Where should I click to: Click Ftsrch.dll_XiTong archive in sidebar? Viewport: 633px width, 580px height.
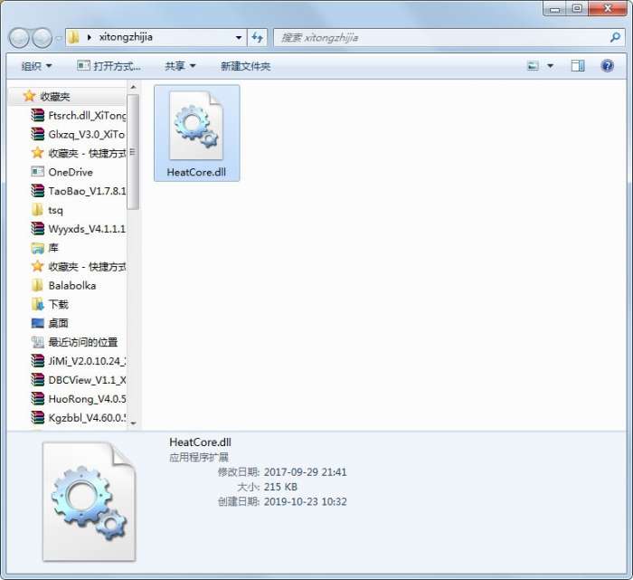point(79,116)
